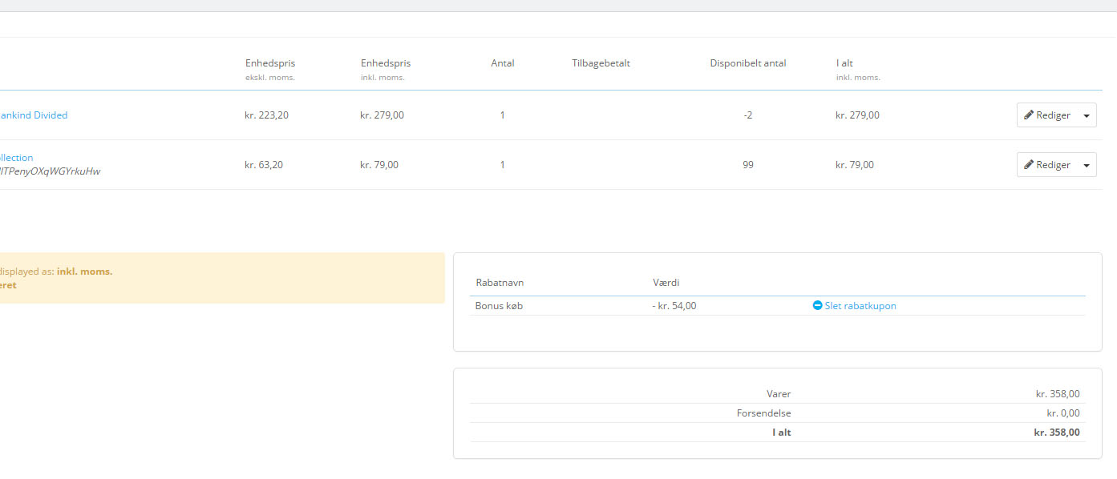Click the kr. 223,20 unit price

coord(266,115)
